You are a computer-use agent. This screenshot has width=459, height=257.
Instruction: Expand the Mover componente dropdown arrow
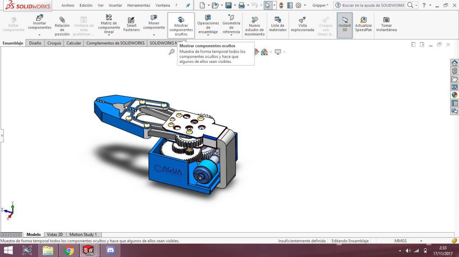point(154,35)
